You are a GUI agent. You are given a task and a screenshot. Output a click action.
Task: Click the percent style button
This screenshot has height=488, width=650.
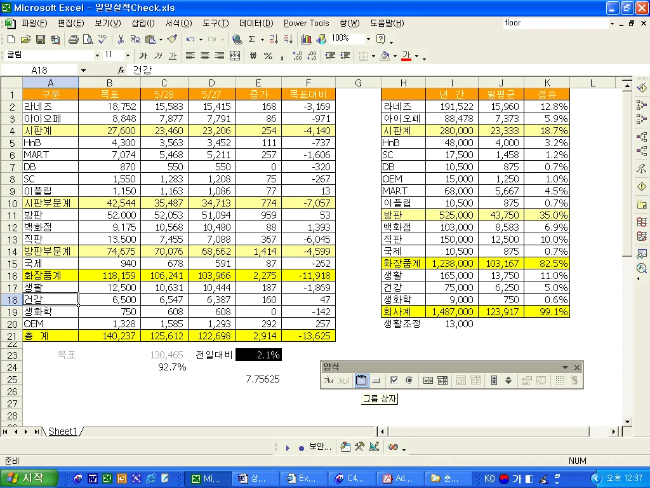tap(269, 56)
